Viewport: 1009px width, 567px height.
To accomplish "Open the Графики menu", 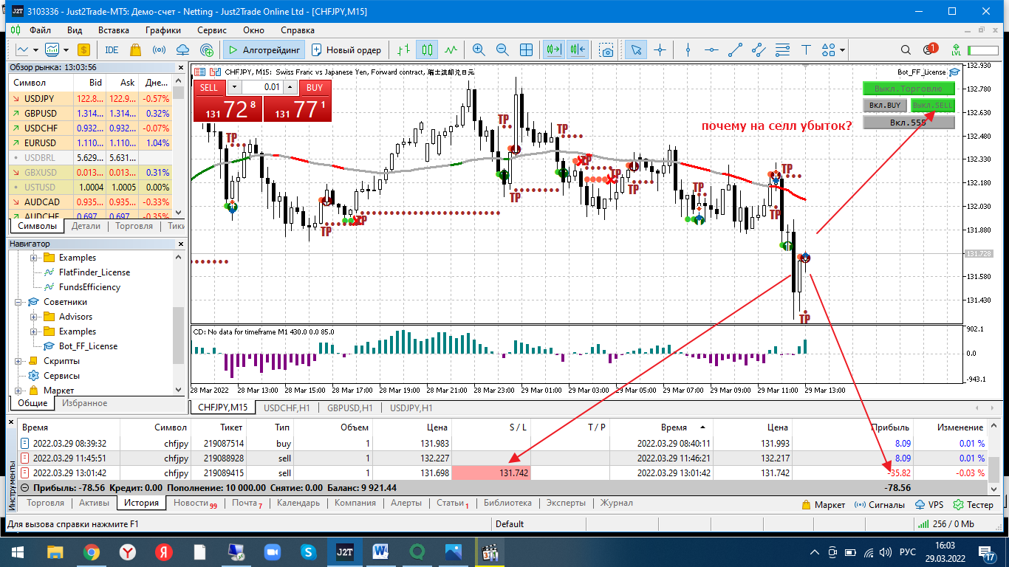I will coord(163,30).
